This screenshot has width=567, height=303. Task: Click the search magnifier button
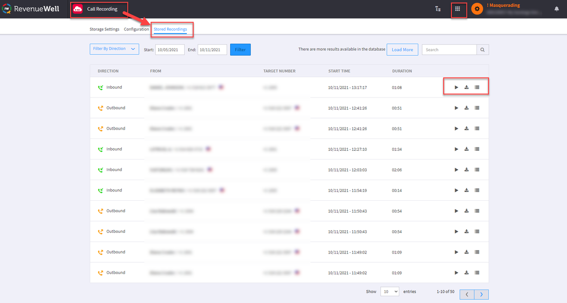[482, 50]
